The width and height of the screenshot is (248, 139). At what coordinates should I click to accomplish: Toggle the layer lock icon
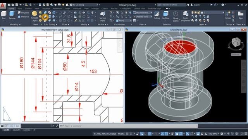[x=198, y=12]
